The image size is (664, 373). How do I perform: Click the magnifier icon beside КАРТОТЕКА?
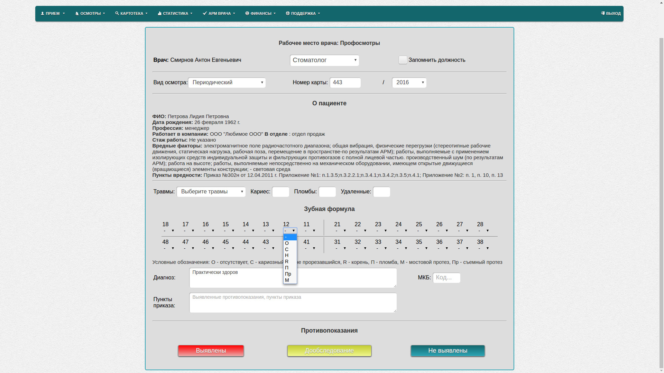coord(117,13)
